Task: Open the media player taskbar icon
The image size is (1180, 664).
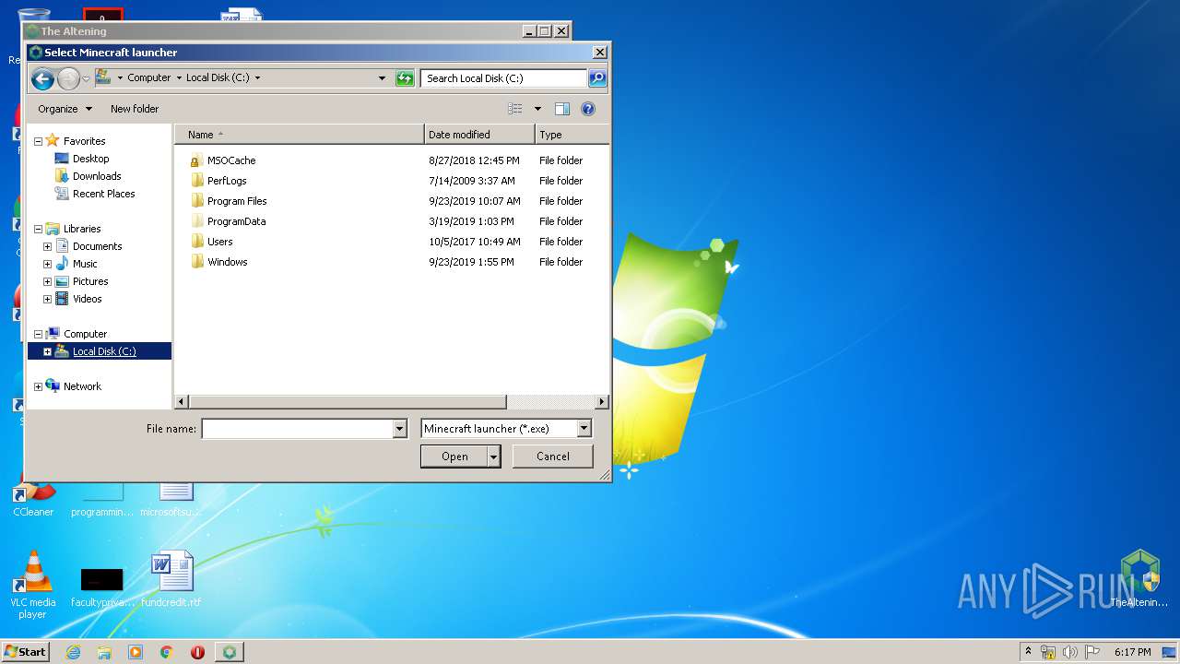Action: click(x=136, y=652)
